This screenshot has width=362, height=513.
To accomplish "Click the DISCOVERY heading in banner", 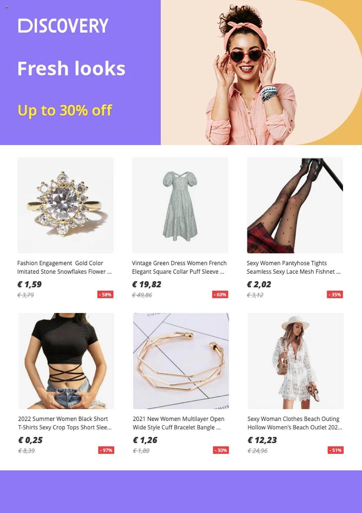I will (63, 26).
